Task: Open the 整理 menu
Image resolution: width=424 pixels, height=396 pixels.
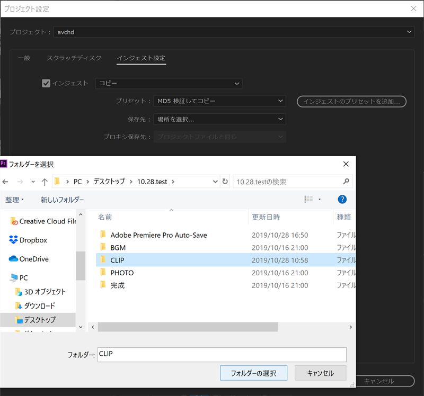Action: click(15, 200)
